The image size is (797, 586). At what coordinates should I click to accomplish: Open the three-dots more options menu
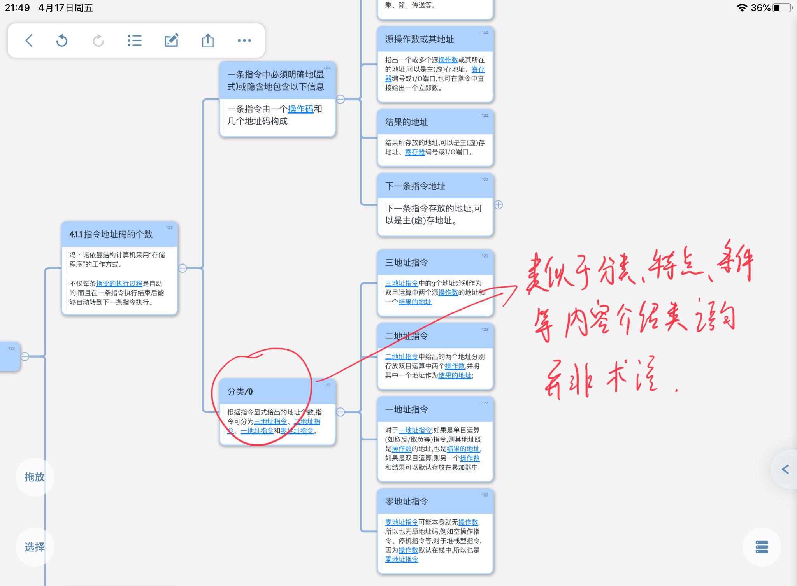coord(244,40)
